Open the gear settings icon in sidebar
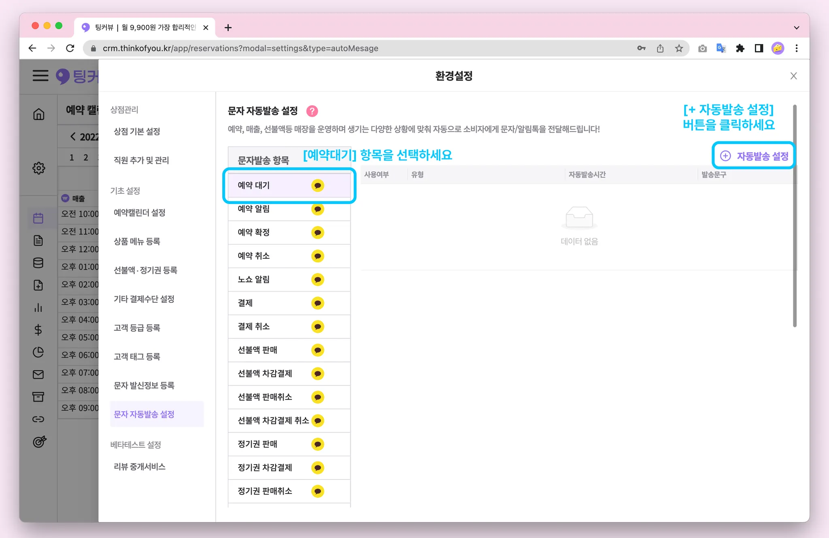 click(39, 168)
